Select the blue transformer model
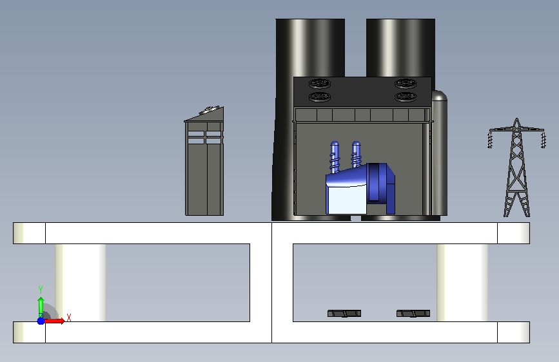 point(360,178)
